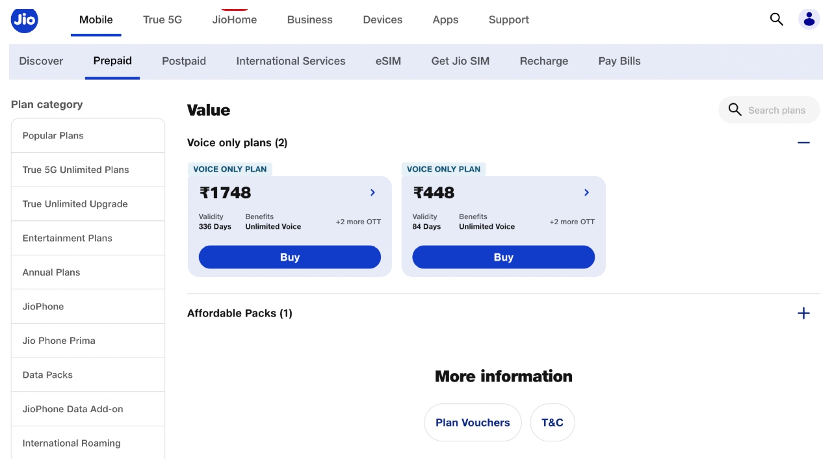Image resolution: width=832 pixels, height=468 pixels.
Task: Switch to the Postpaid tab
Action: coord(184,61)
